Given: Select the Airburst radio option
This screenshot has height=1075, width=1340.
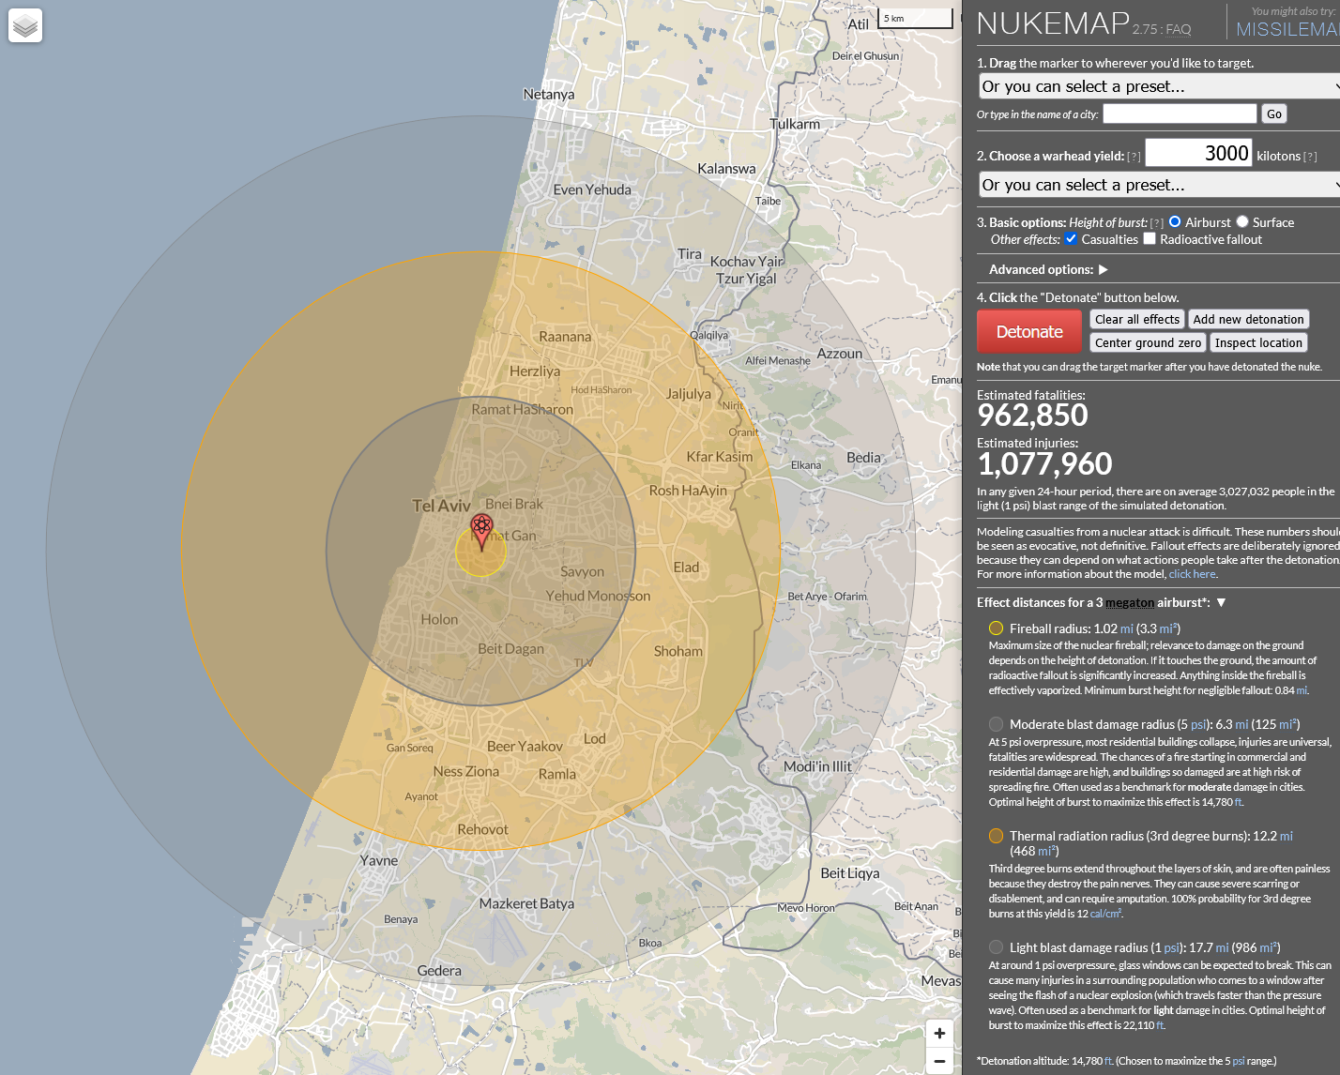Looking at the screenshot, I should (1175, 221).
